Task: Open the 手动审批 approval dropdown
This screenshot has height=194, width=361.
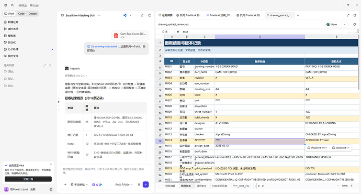Action: pyautogui.click(x=79, y=185)
